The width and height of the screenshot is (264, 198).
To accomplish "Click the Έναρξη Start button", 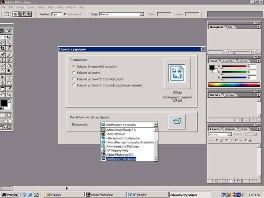I will tap(9, 194).
